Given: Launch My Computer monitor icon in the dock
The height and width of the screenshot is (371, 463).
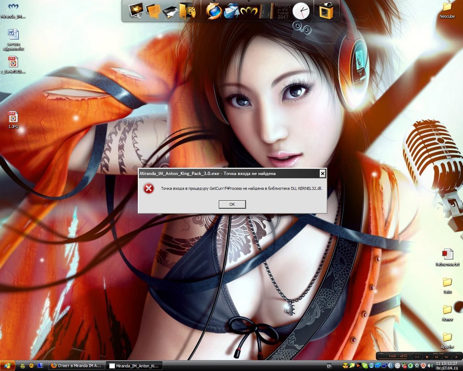Looking at the screenshot, I should [136, 11].
